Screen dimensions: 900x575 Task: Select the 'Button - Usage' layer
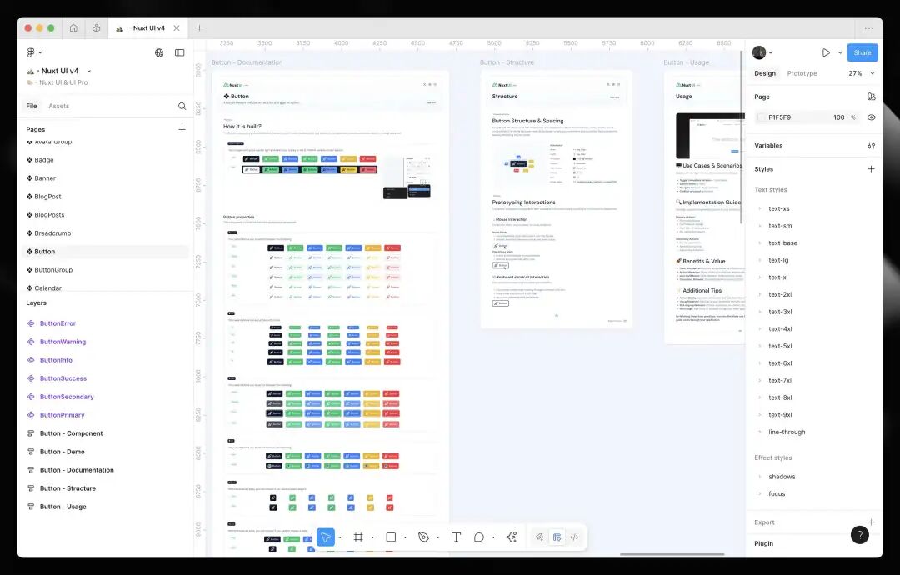63,507
